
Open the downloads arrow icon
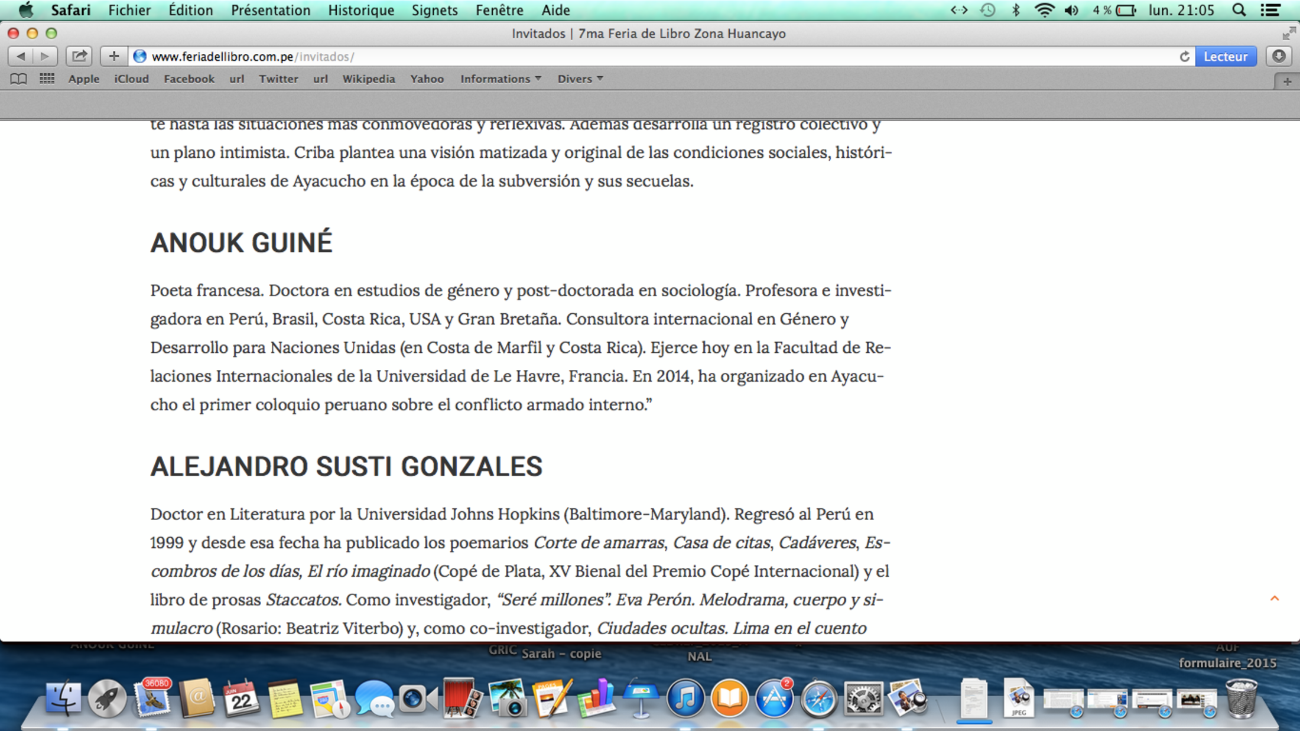(x=1279, y=56)
